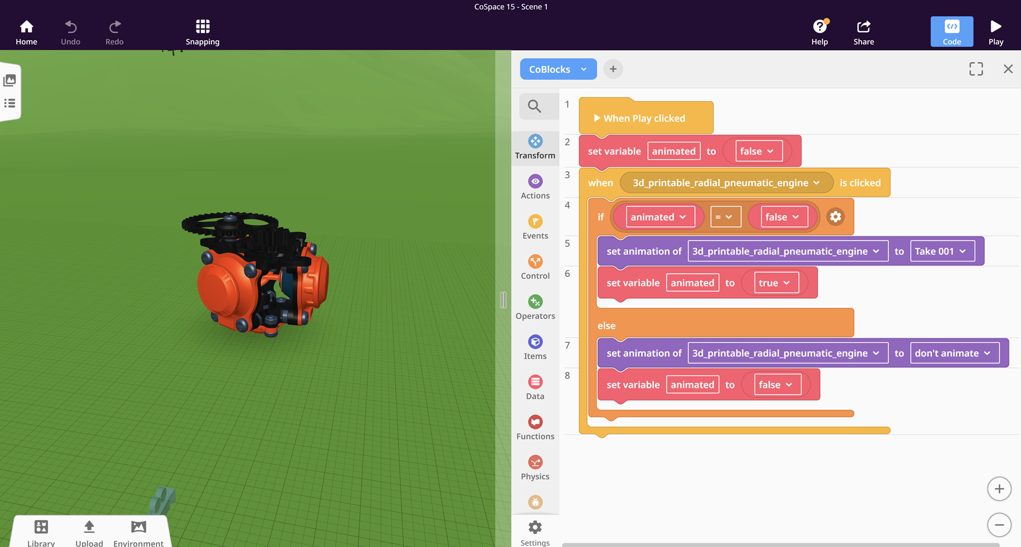Zoom in the code workspace
Image resolution: width=1021 pixels, height=547 pixels.
(x=999, y=489)
